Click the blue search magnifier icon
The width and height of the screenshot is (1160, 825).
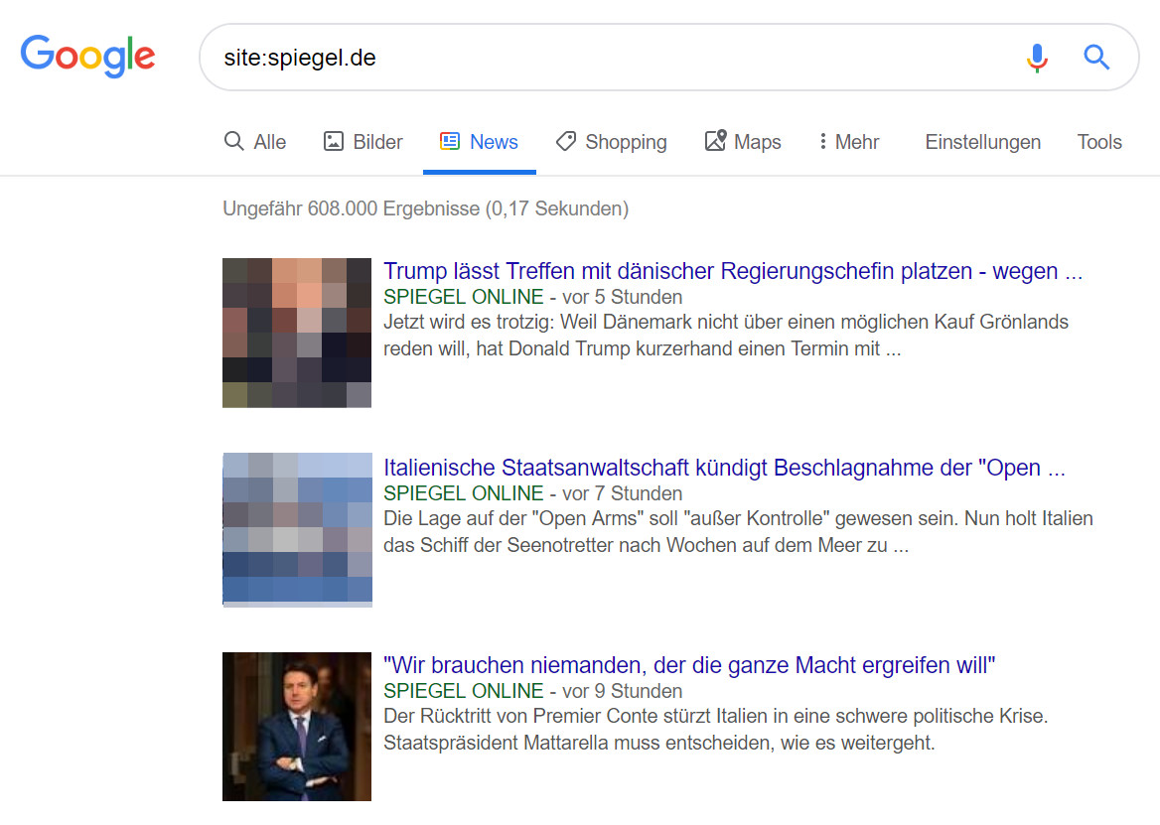click(x=1095, y=58)
